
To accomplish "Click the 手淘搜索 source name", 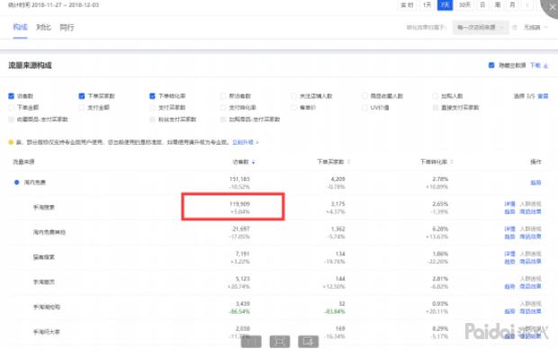I will tap(44, 207).
